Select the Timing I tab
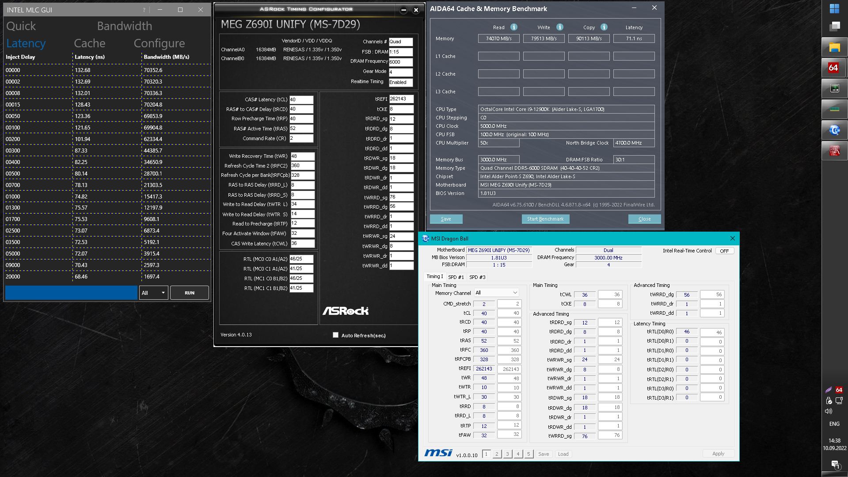 pyautogui.click(x=434, y=277)
